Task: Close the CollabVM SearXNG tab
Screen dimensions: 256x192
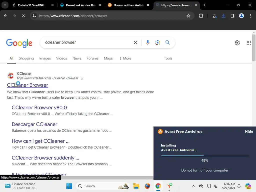Action: (52, 5)
